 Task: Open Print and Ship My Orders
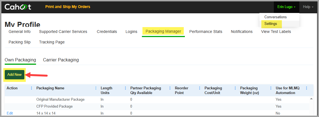(68, 7)
